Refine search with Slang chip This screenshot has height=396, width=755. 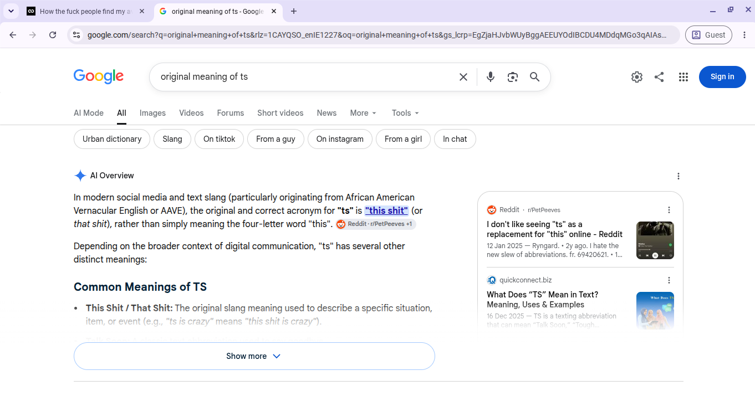(172, 139)
